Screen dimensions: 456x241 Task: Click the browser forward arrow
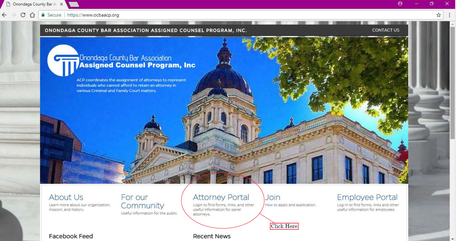click(13, 15)
